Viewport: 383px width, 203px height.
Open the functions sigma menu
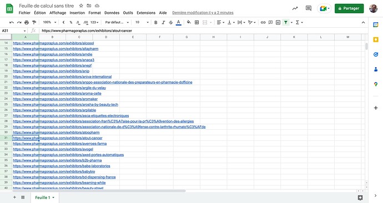click(x=299, y=22)
